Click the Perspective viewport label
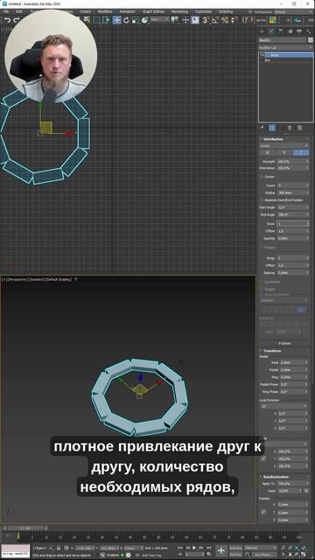Screen dimensions: 315x560 coord(18,280)
